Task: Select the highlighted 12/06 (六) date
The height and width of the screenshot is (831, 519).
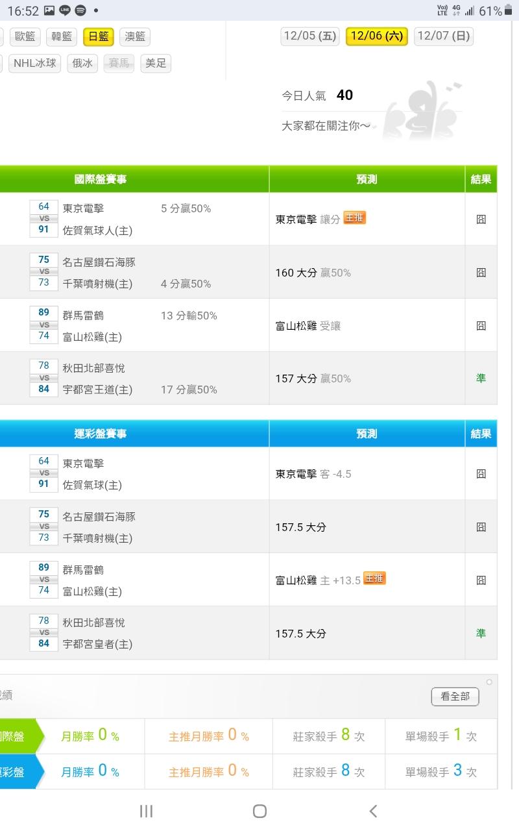Action: point(376,36)
